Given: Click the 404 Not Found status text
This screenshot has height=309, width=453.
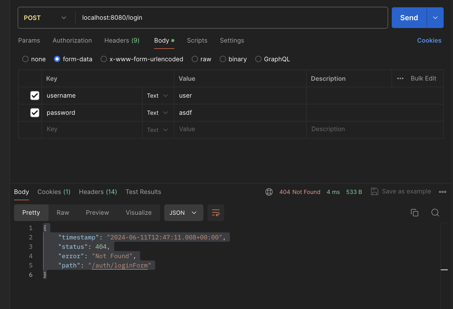Looking at the screenshot, I should tap(300, 192).
